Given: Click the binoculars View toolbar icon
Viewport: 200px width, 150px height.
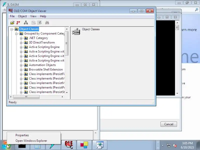Looking at the screenshot, I should (47, 23).
